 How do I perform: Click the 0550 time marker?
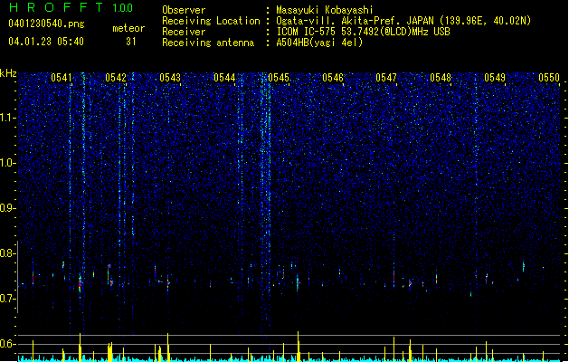(x=549, y=78)
